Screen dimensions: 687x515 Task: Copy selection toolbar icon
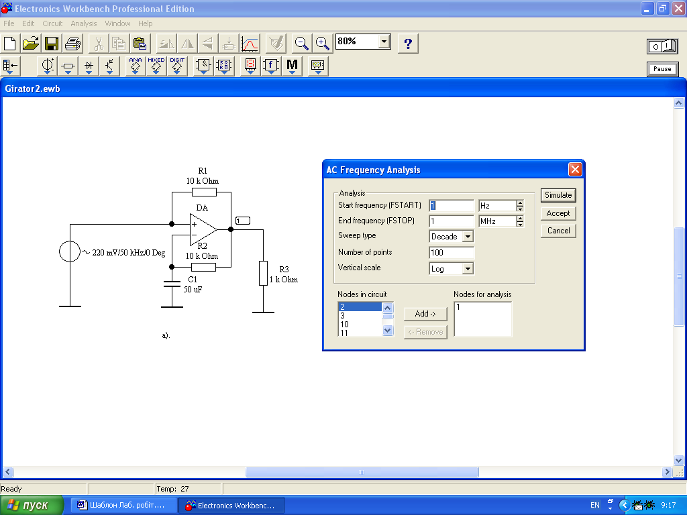pyautogui.click(x=119, y=44)
